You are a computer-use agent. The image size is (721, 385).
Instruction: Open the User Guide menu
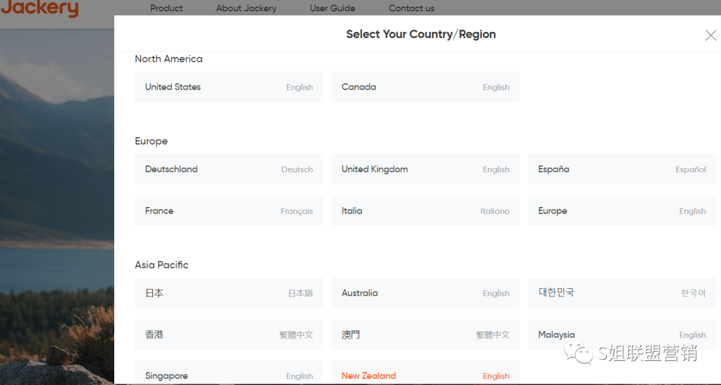click(x=332, y=8)
